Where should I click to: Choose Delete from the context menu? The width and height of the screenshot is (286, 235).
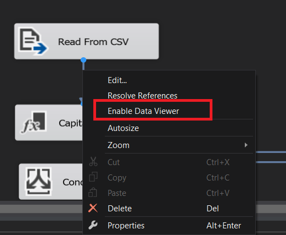click(x=169, y=209)
